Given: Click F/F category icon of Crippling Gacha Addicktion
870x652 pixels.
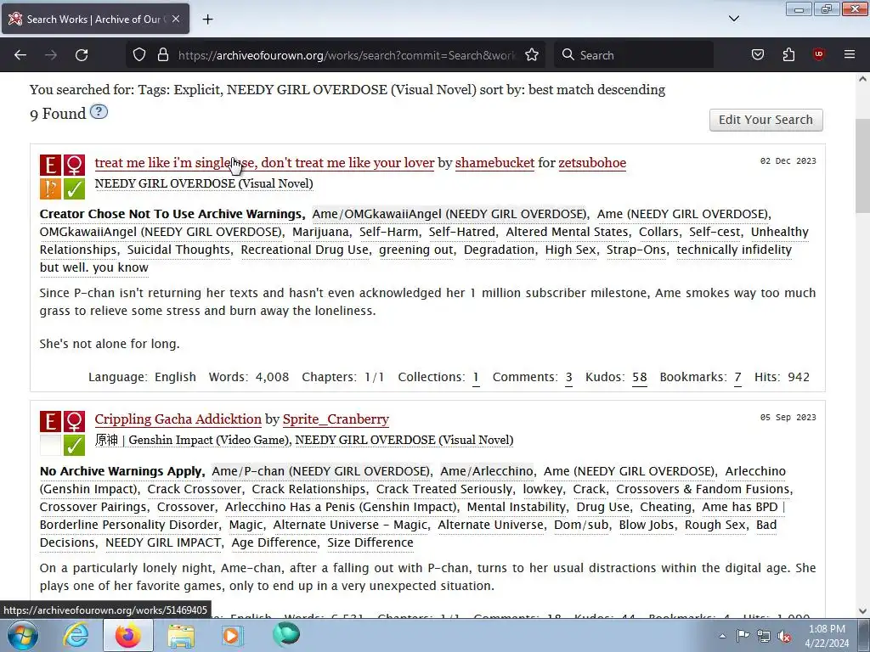Looking at the screenshot, I should 74,421.
